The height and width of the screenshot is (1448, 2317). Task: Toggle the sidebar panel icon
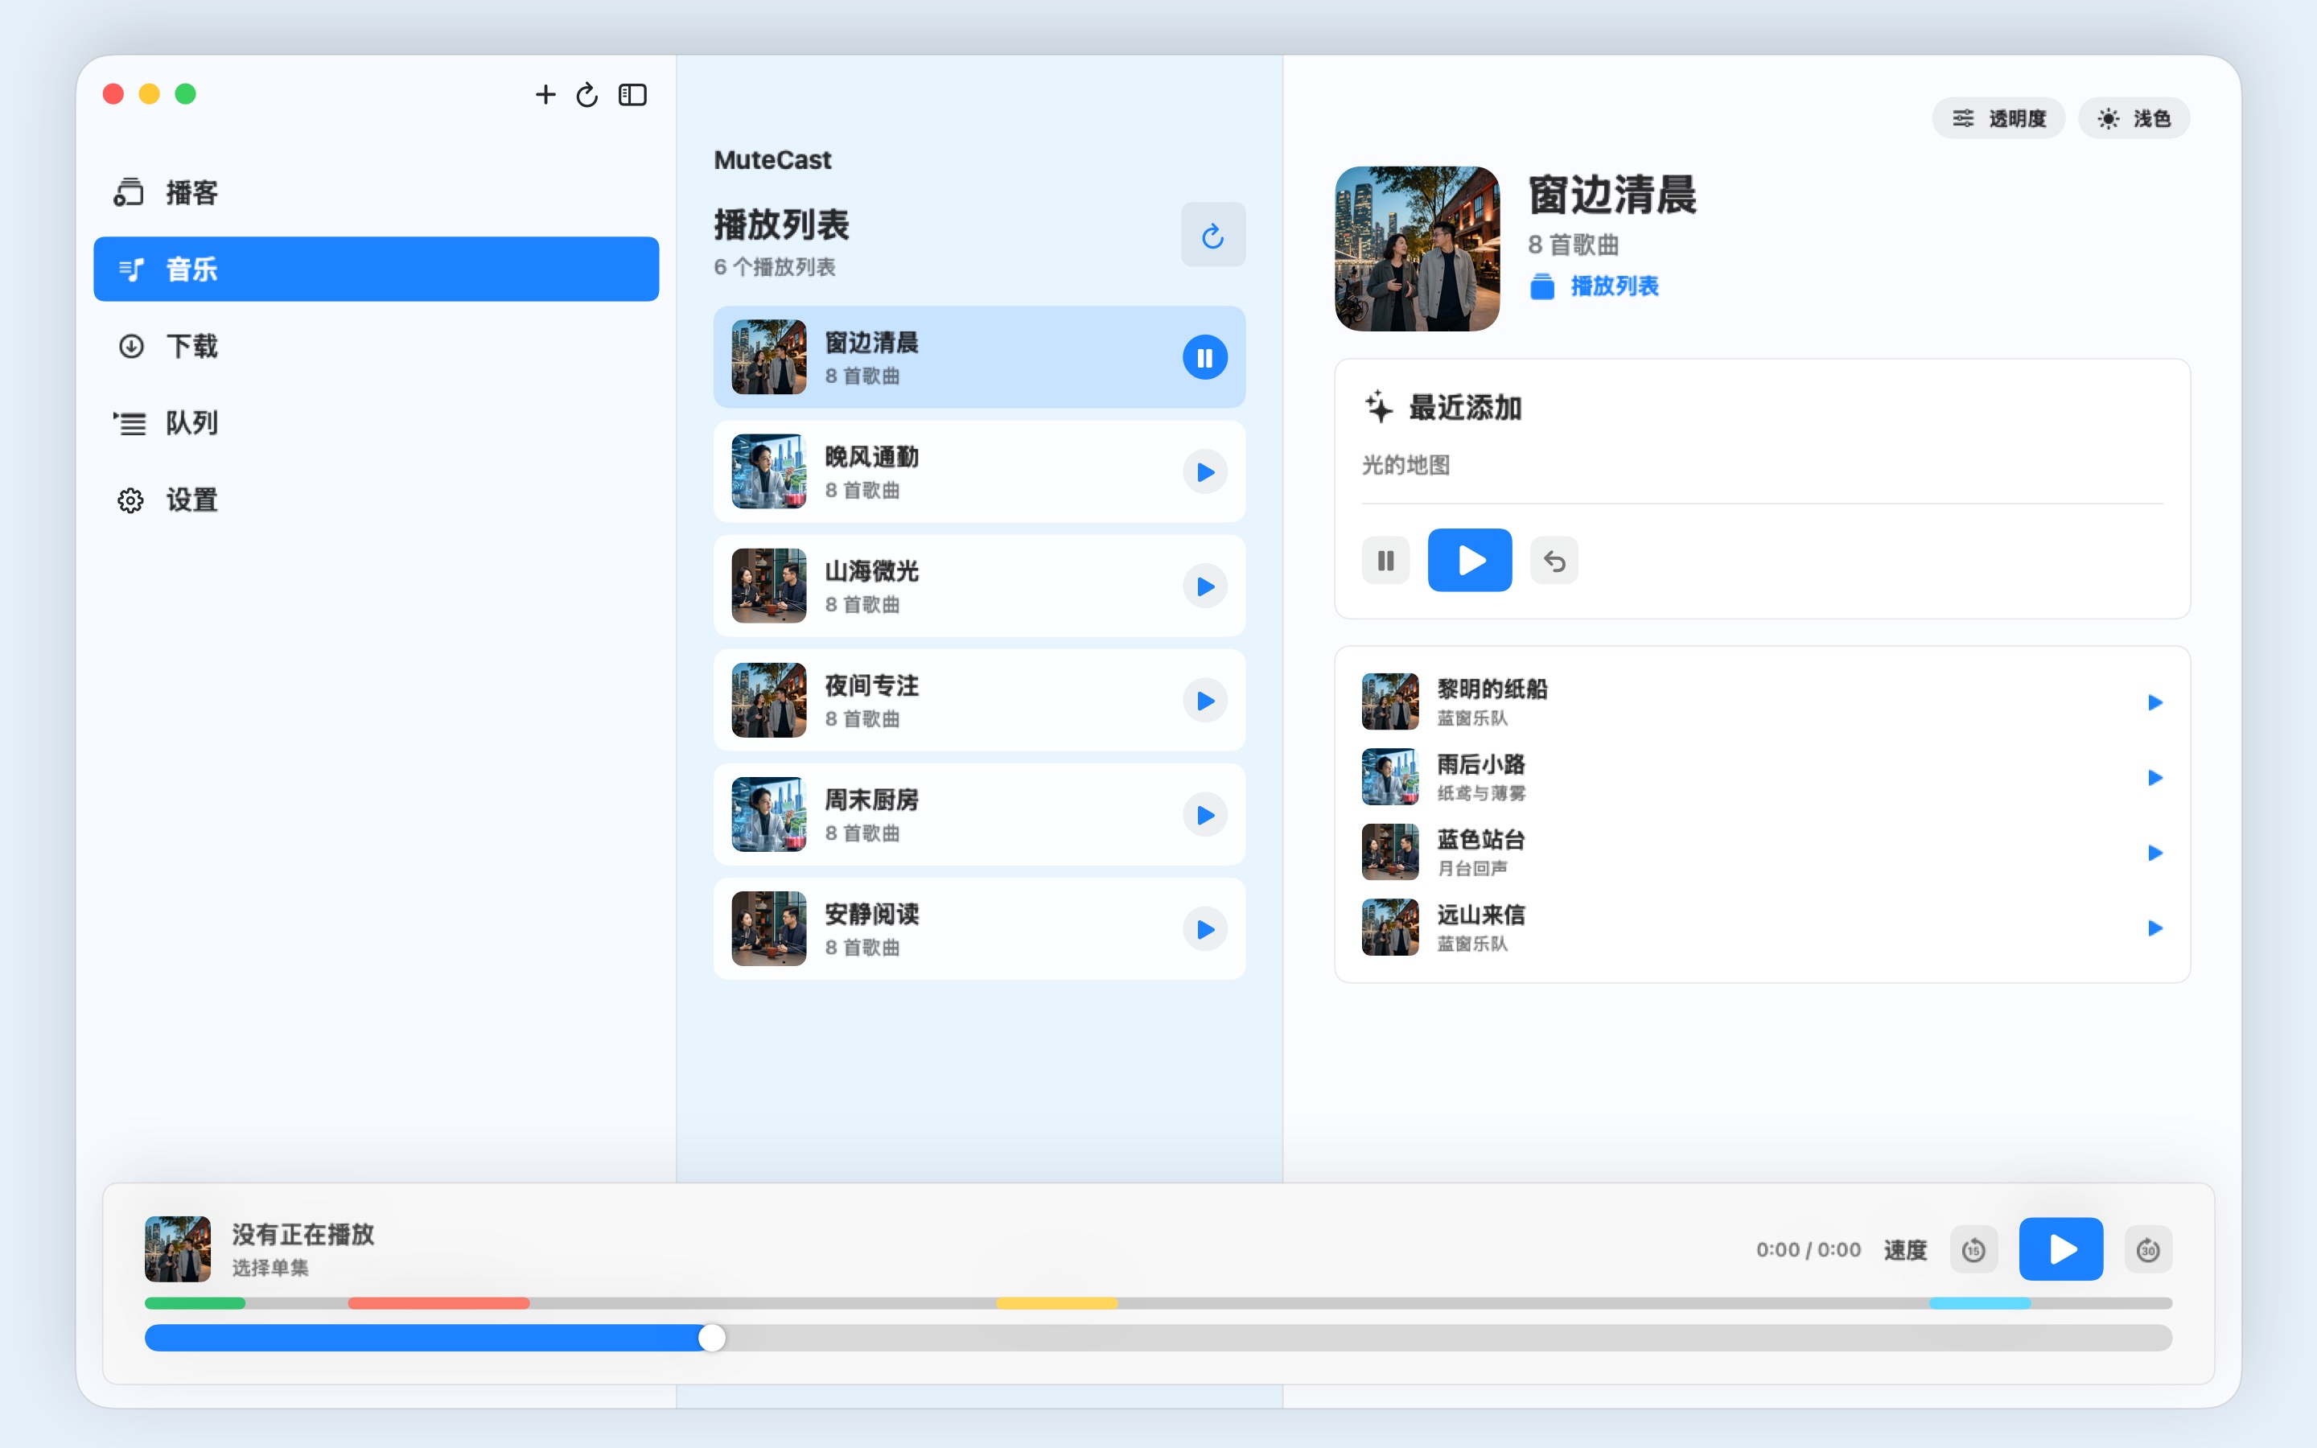click(632, 94)
